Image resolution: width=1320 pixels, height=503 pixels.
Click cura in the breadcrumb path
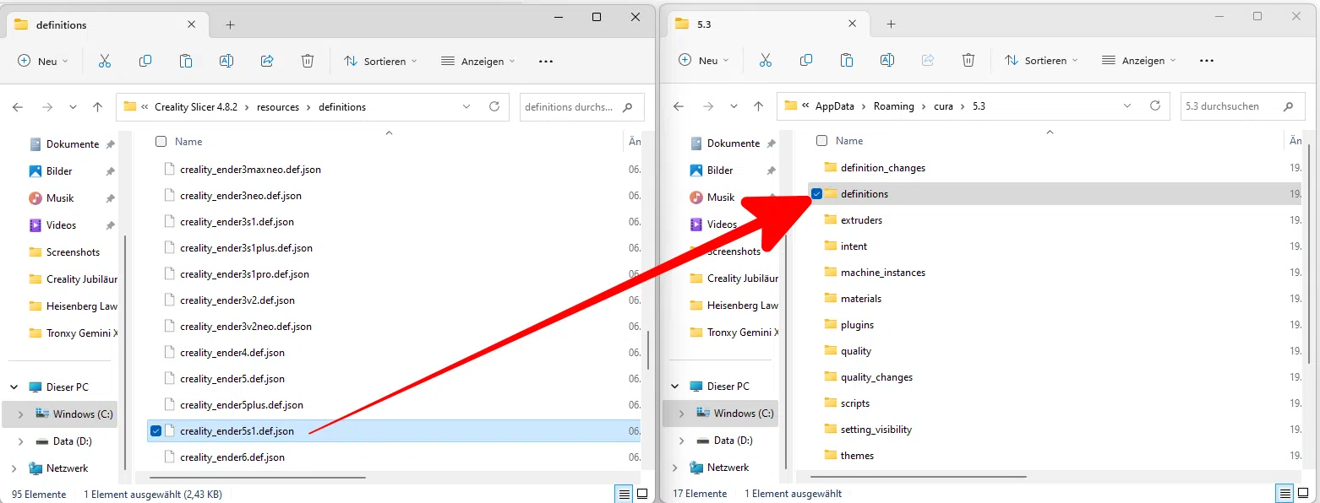pyautogui.click(x=943, y=106)
